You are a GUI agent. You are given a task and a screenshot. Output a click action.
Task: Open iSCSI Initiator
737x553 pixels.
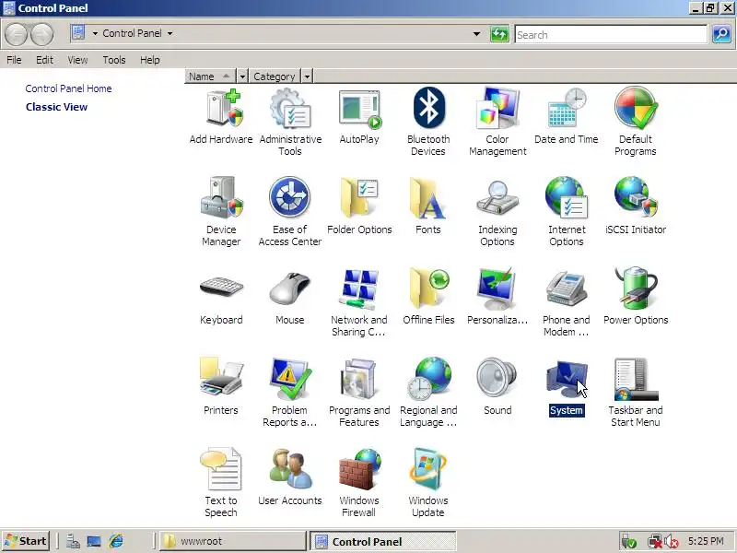[636, 206]
